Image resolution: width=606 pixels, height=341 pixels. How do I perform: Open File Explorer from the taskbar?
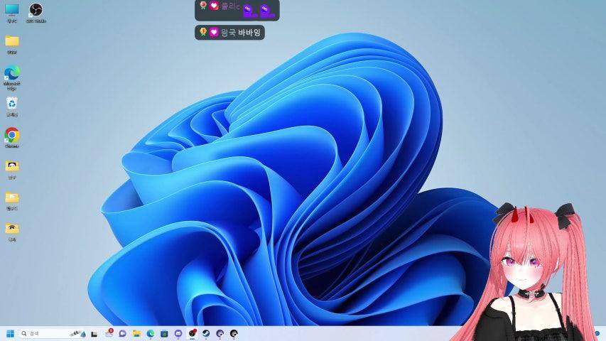[x=136, y=333]
